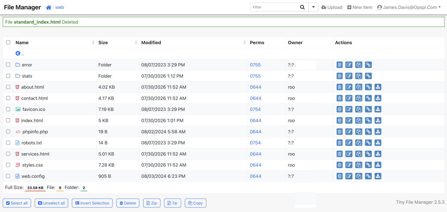Tick the favicon.ico checkbox
The height and width of the screenshot is (212, 447).
coord(8,109)
